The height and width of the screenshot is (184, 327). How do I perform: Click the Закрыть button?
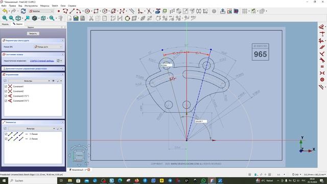coord(33,34)
